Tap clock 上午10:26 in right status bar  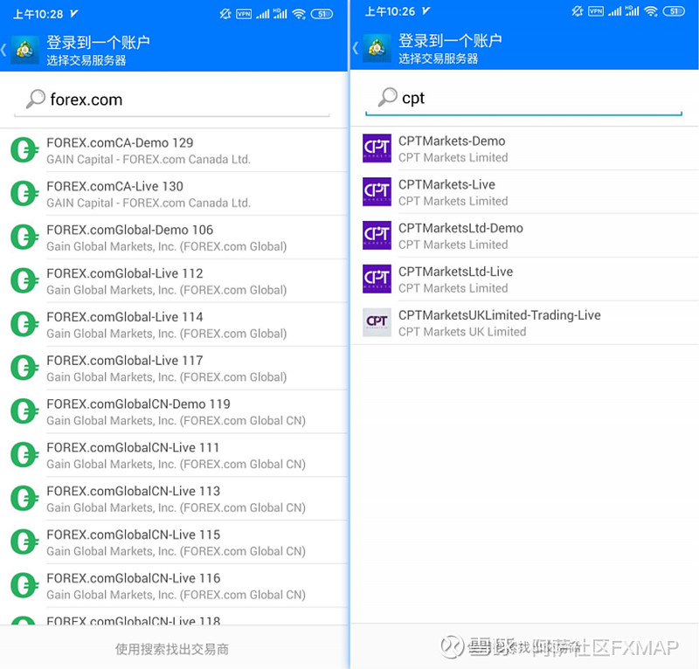390,11
